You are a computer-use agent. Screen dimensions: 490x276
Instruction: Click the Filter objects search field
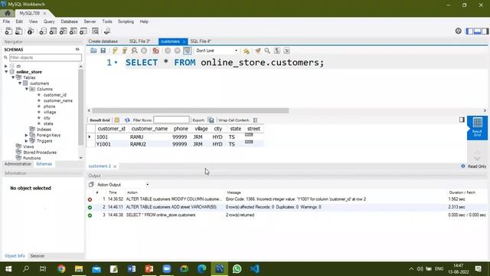45,58
